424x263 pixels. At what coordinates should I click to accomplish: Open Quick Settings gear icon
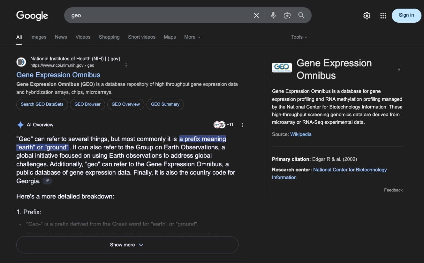tap(367, 15)
